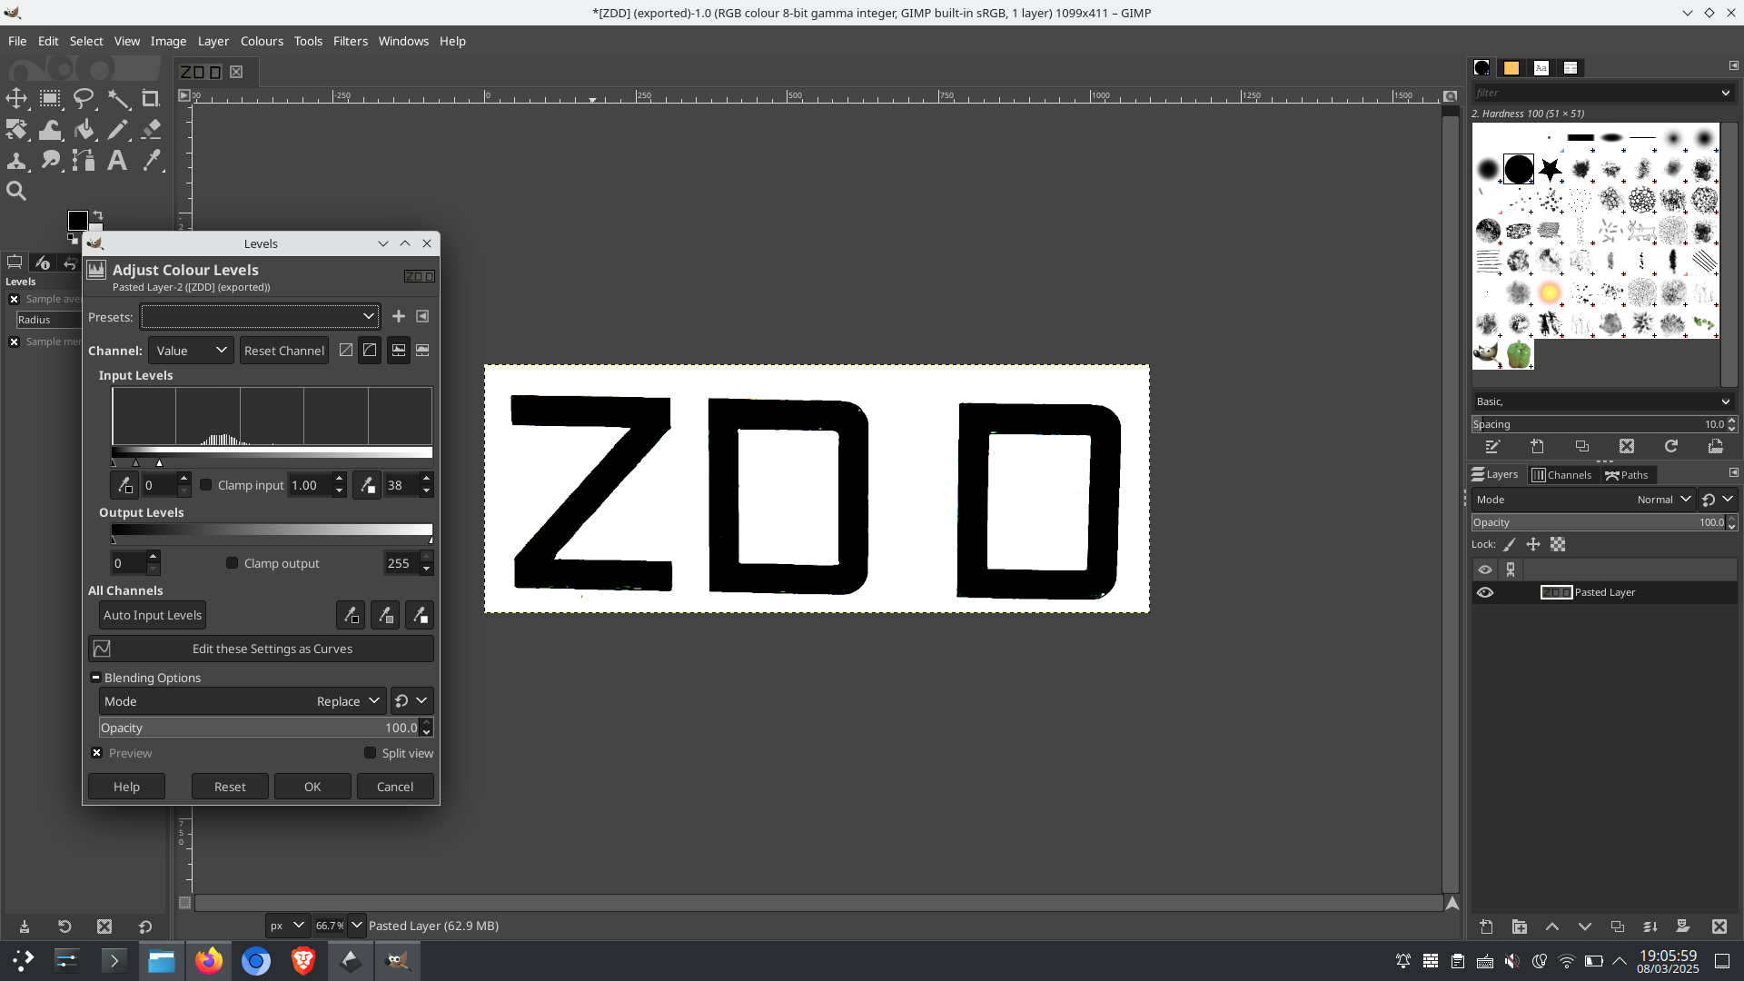The width and height of the screenshot is (1744, 981).
Task: Delete the layer with bottom-right icon
Action: click(x=1719, y=926)
